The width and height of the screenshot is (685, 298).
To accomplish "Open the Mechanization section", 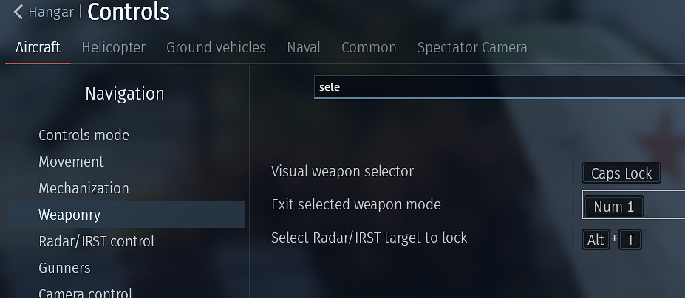I will 84,188.
